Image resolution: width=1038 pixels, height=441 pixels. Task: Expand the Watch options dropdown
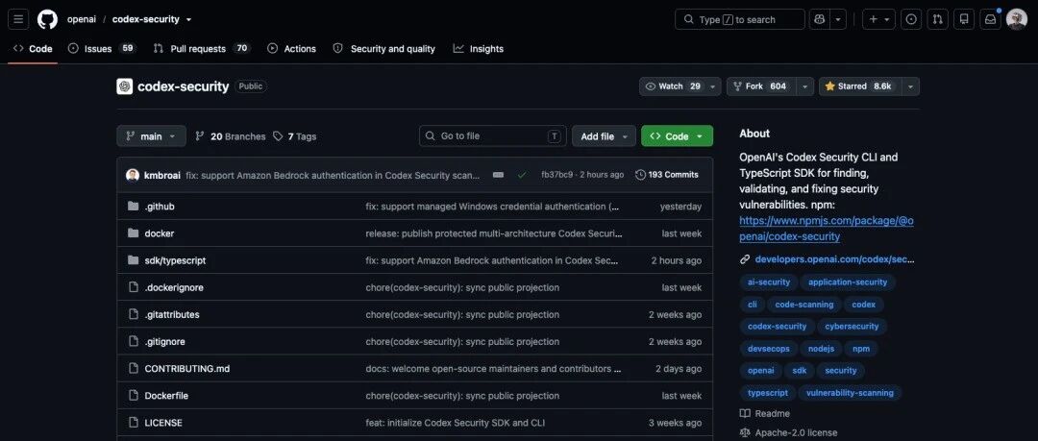tap(713, 86)
